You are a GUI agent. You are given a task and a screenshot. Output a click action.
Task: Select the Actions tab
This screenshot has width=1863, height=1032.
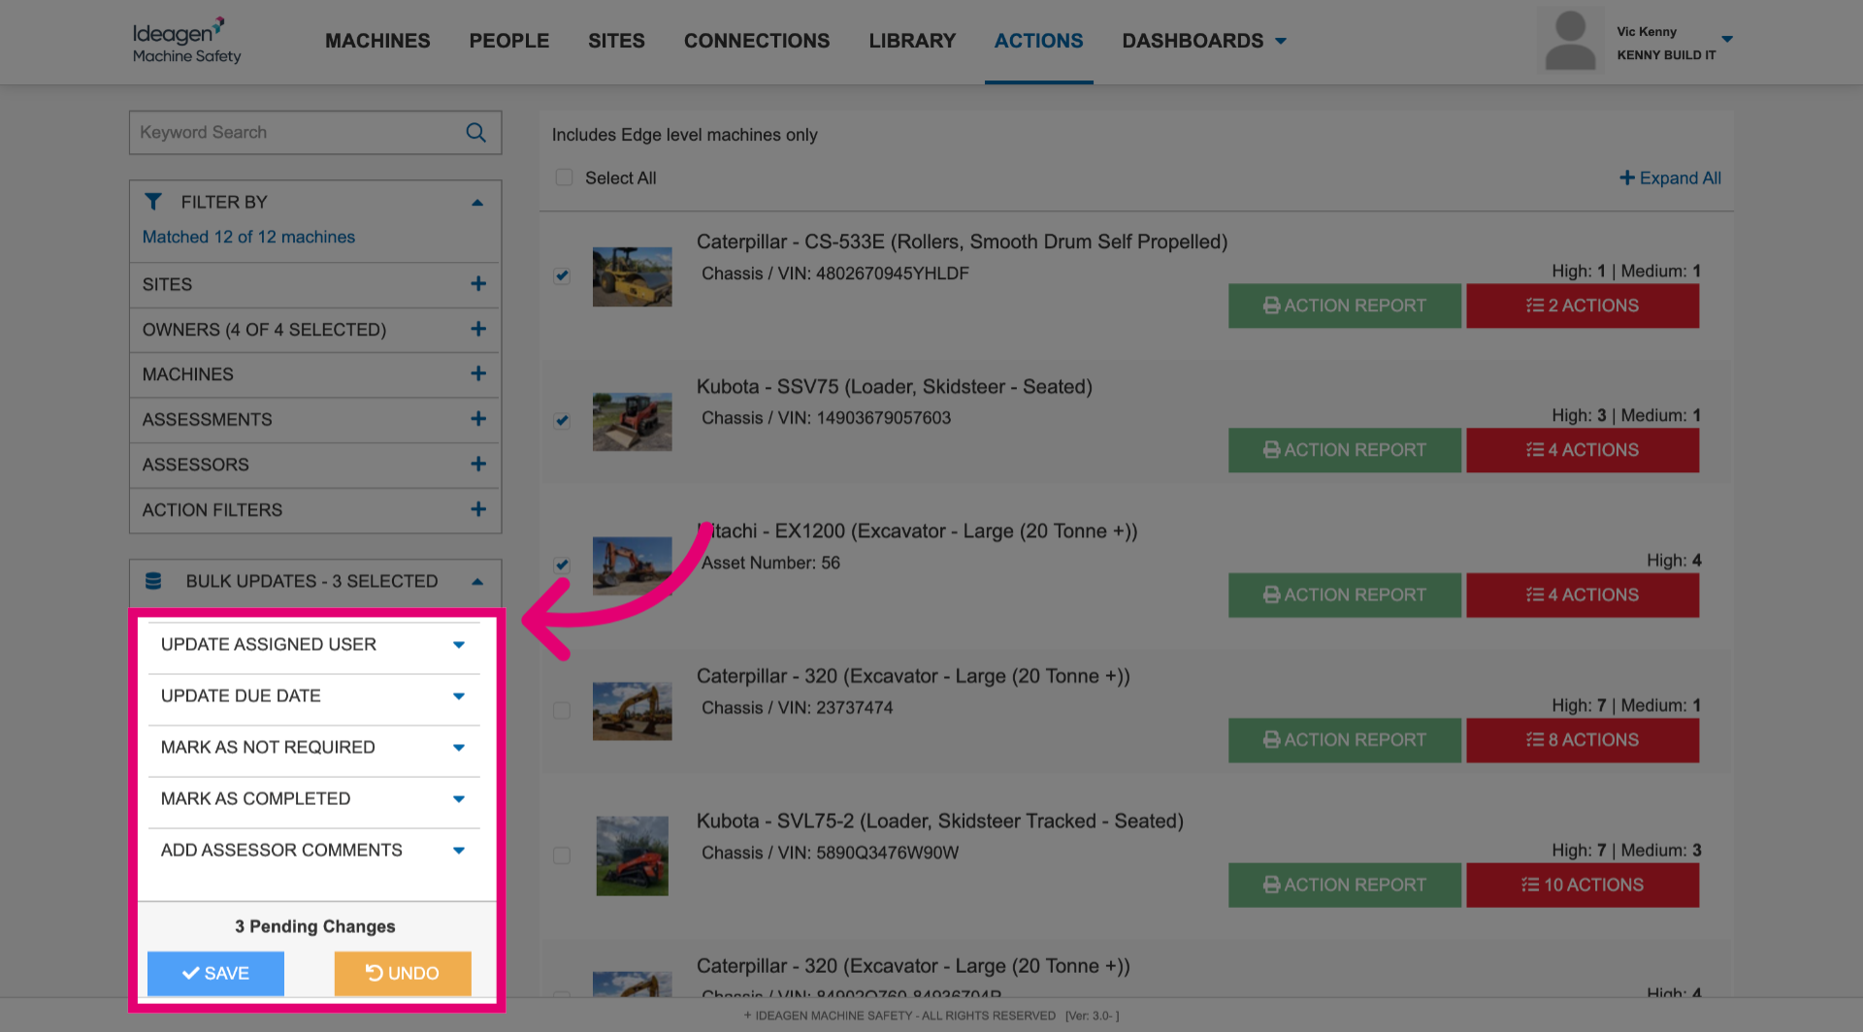point(1038,41)
